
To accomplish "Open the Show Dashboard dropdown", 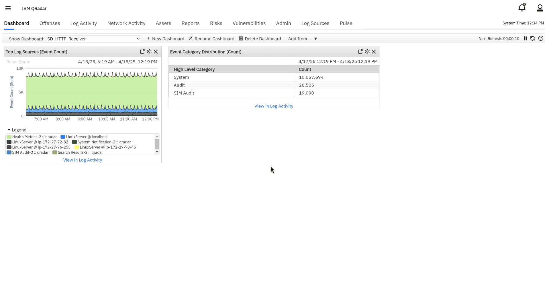I will [x=93, y=39].
